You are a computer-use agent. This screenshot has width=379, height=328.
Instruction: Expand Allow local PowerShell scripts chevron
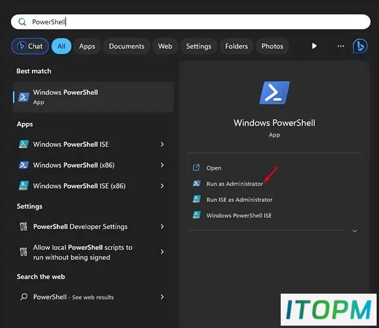162,252
